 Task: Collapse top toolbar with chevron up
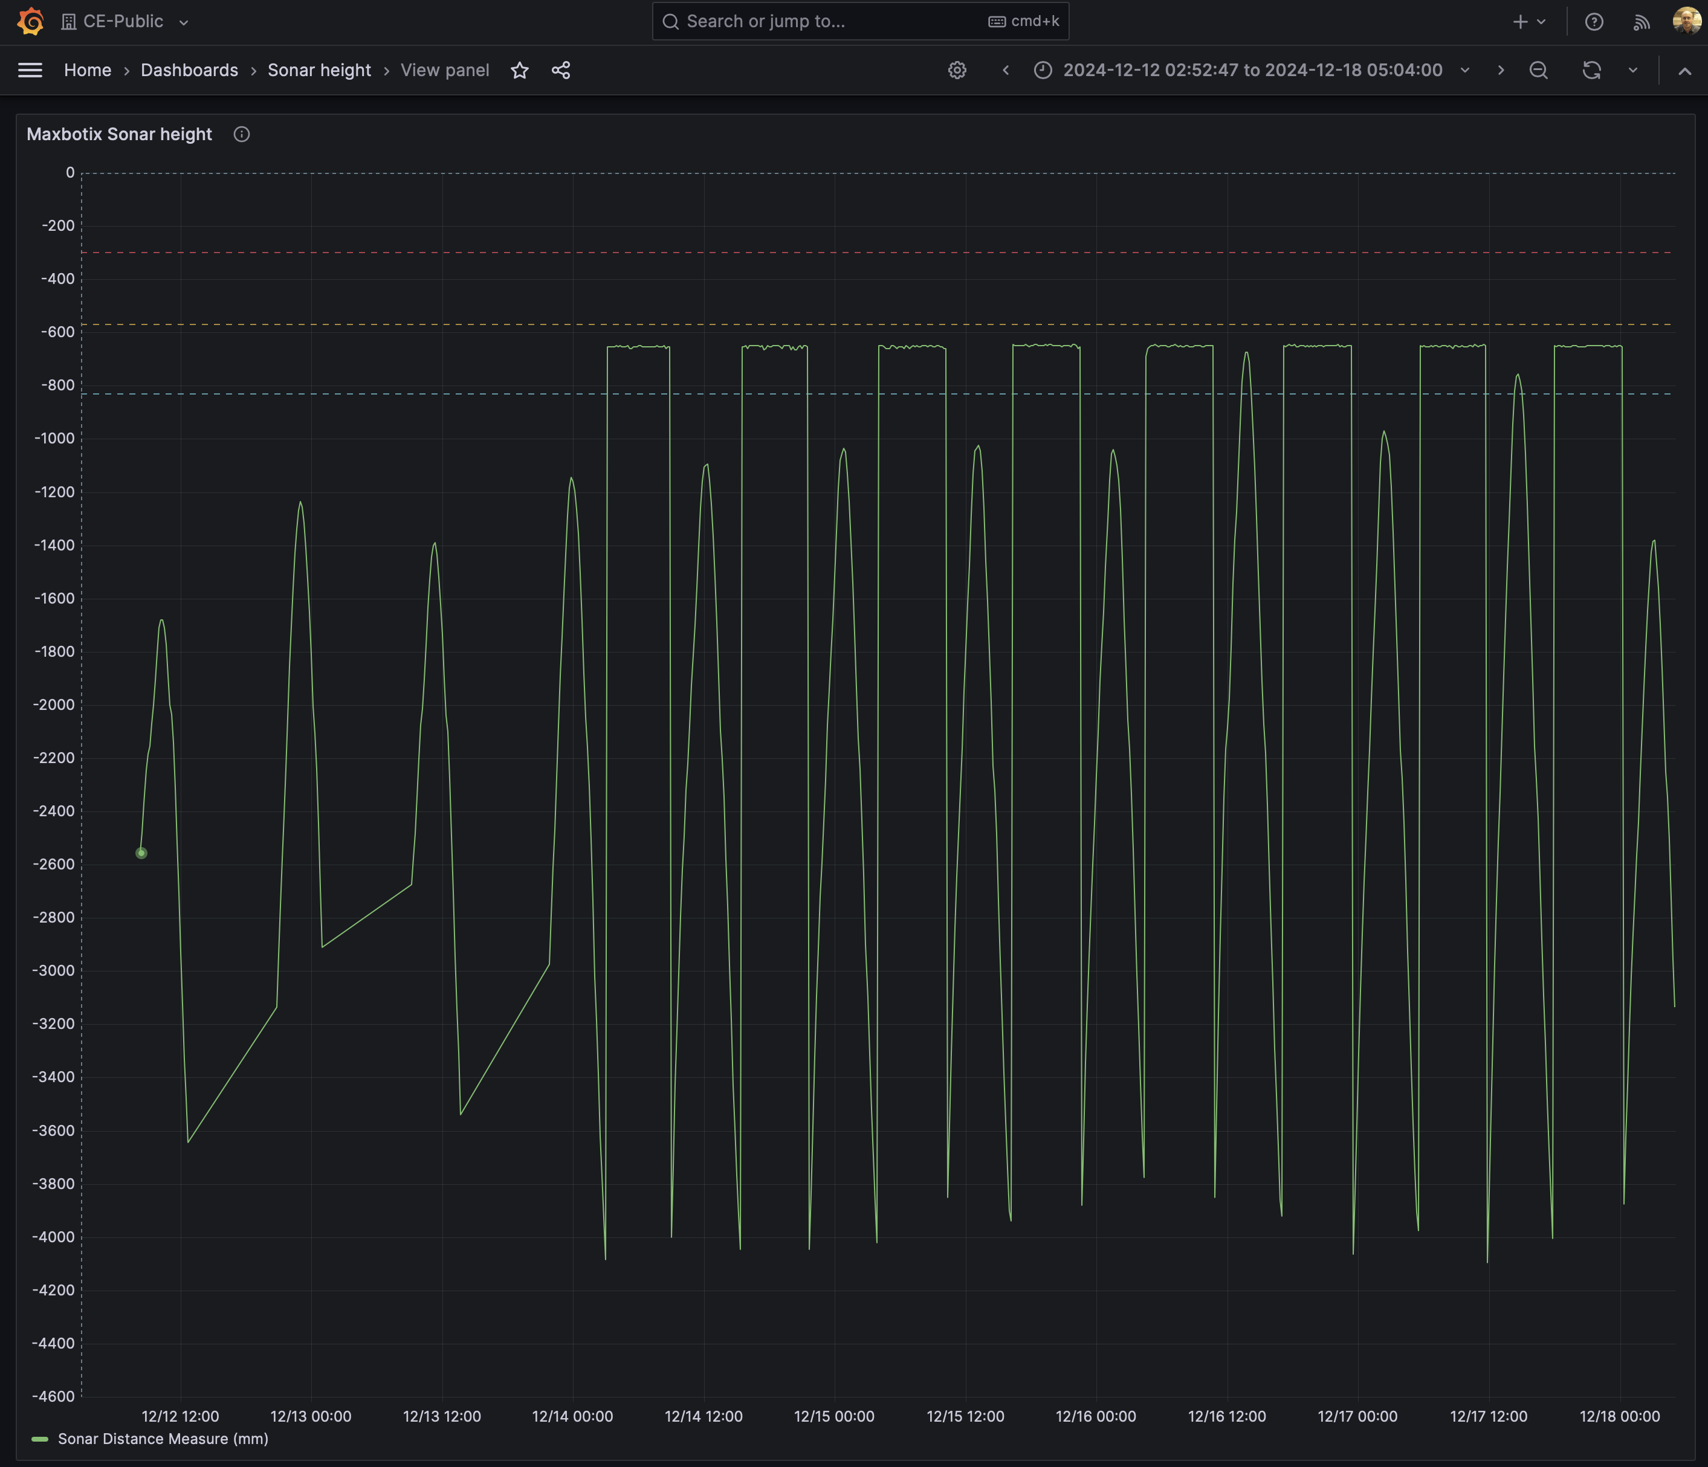[x=1685, y=71]
